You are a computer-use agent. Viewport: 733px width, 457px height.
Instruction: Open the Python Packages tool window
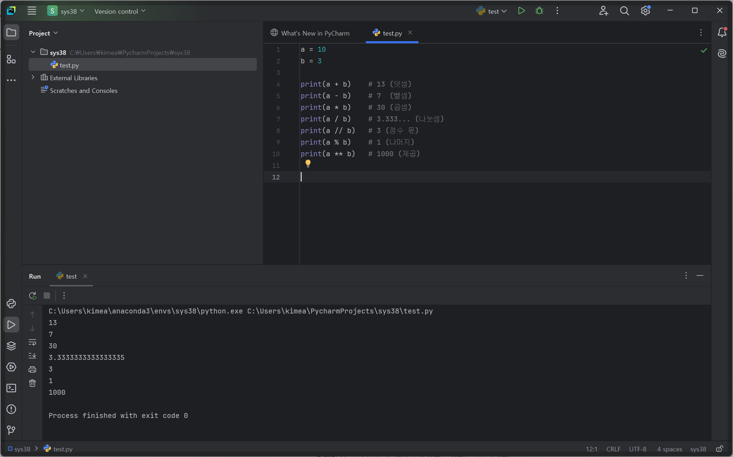click(x=11, y=346)
